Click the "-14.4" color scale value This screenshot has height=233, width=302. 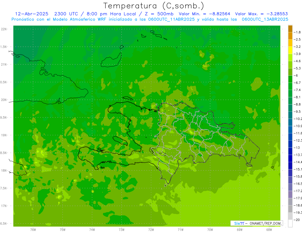point(298,162)
